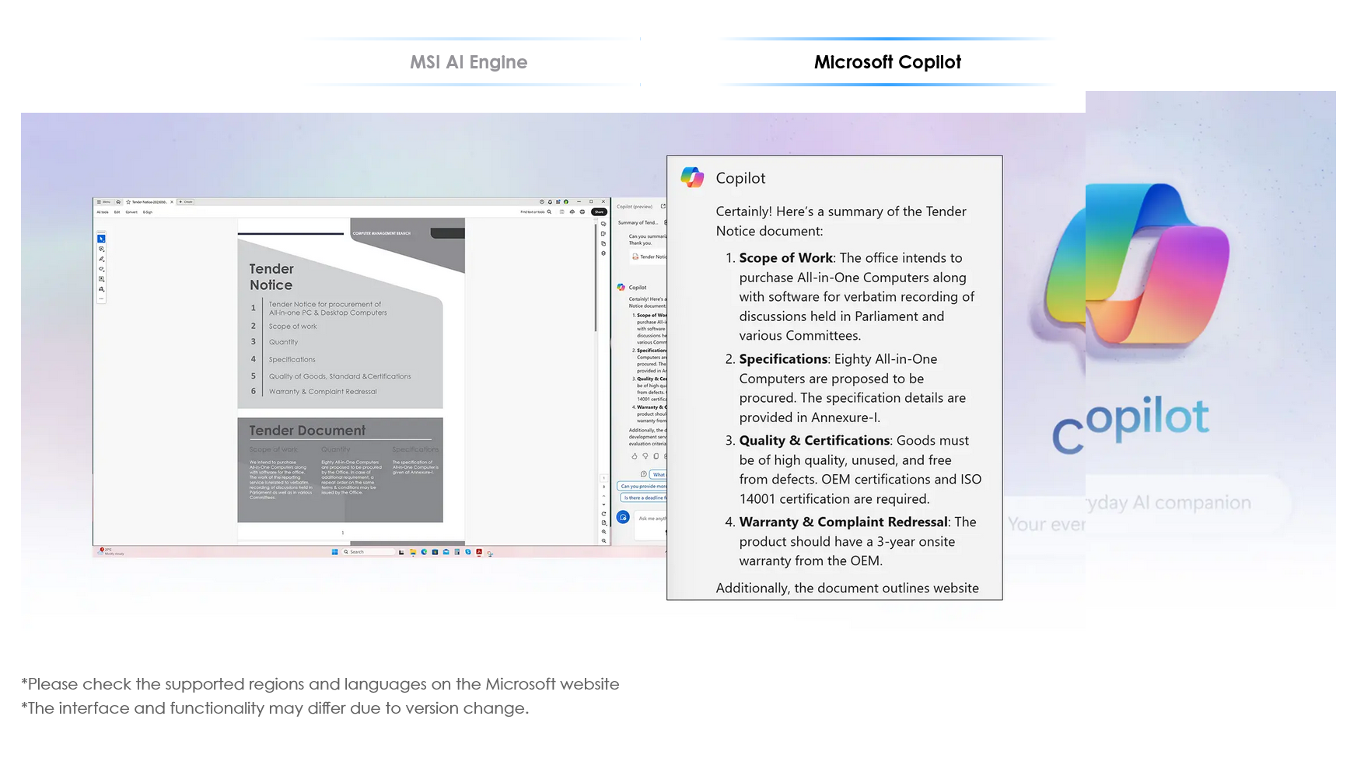1357x765 pixels.
Task: Close the Tender Notice document tab
Action: [172, 201]
